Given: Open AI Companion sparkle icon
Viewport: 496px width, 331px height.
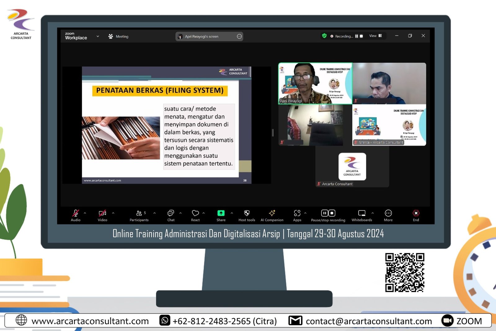Looking at the screenshot, I should pos(272,213).
